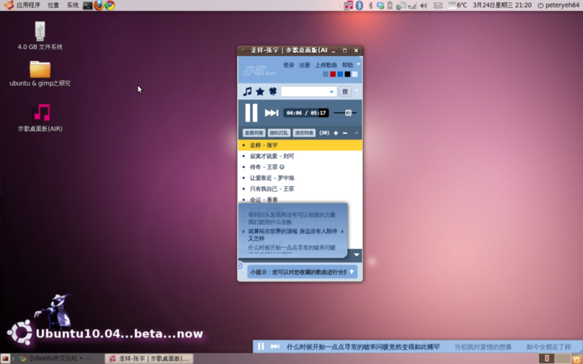
Task: Click the volume slider speaker handle
Action: 348,113
